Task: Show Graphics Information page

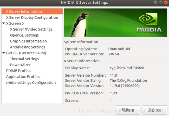Action: [28, 41]
